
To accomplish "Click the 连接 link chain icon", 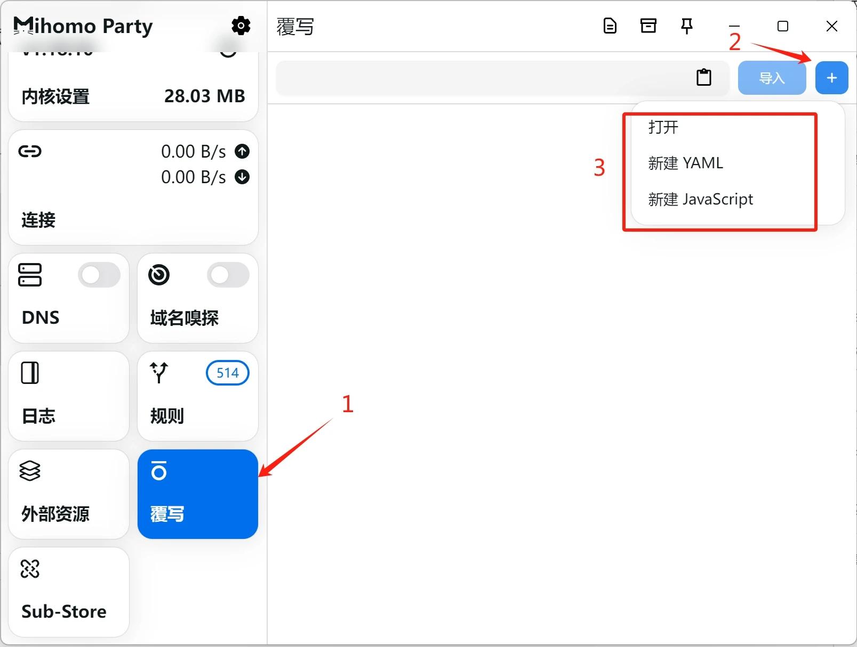I will click(x=30, y=151).
